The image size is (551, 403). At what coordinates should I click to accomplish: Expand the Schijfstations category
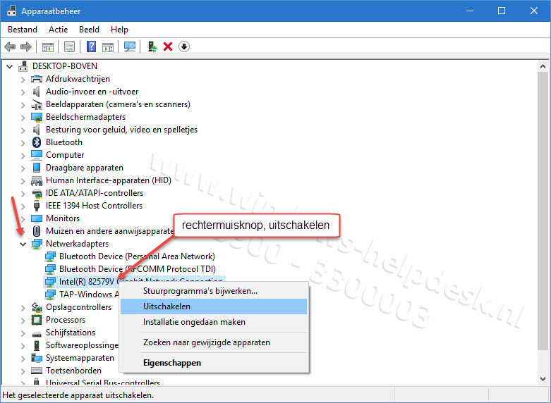[x=23, y=333]
